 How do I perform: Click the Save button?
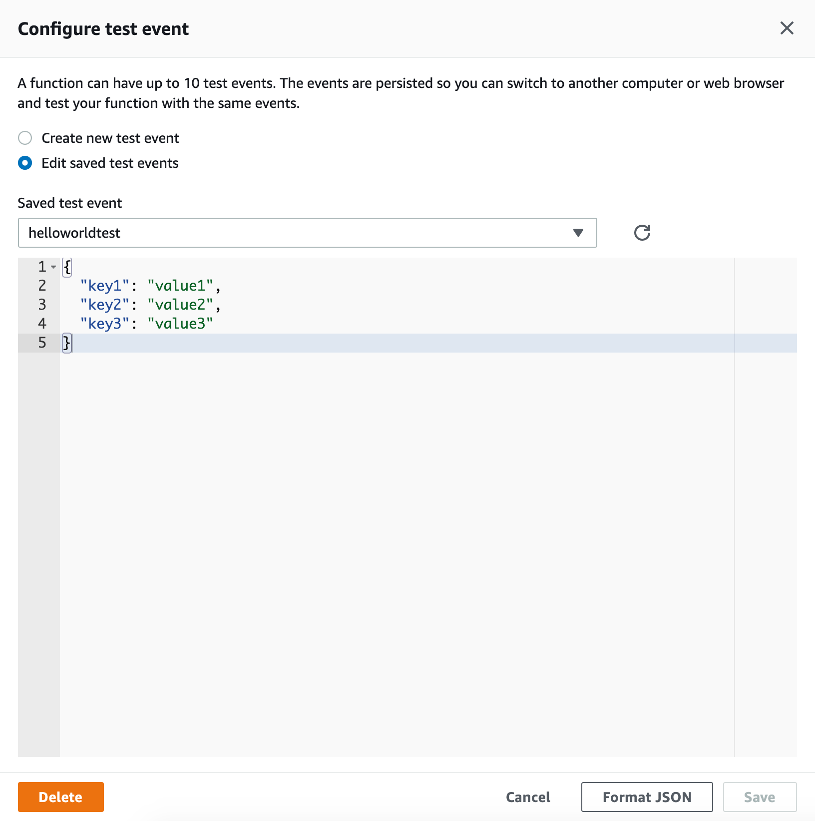[759, 797]
